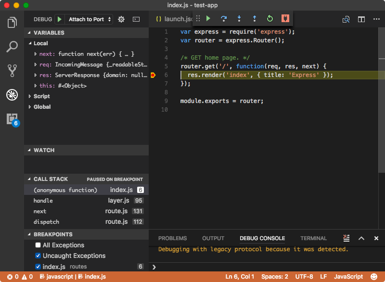Open the Attach to Port configuration dropdown
The image size is (385, 282).
89,19
